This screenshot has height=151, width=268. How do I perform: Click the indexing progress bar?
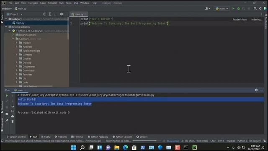[147, 141]
